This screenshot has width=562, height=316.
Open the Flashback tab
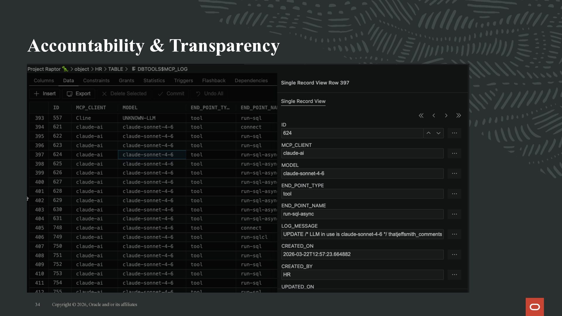[x=214, y=80]
